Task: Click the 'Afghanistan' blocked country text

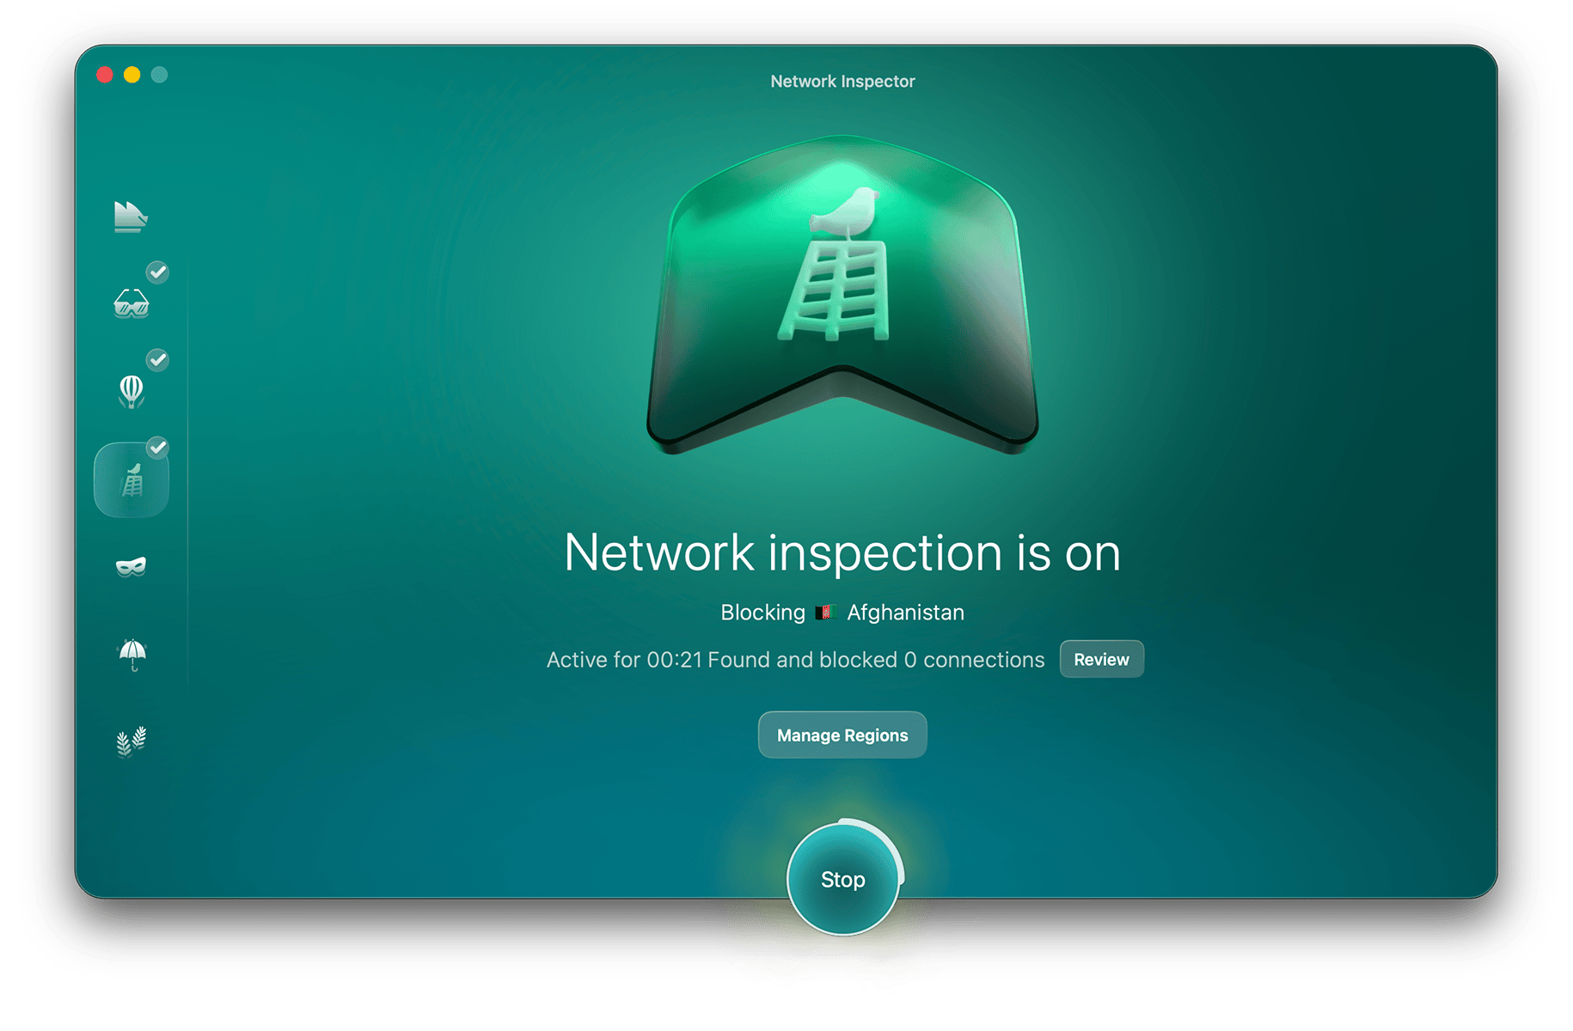Action: [x=905, y=613]
